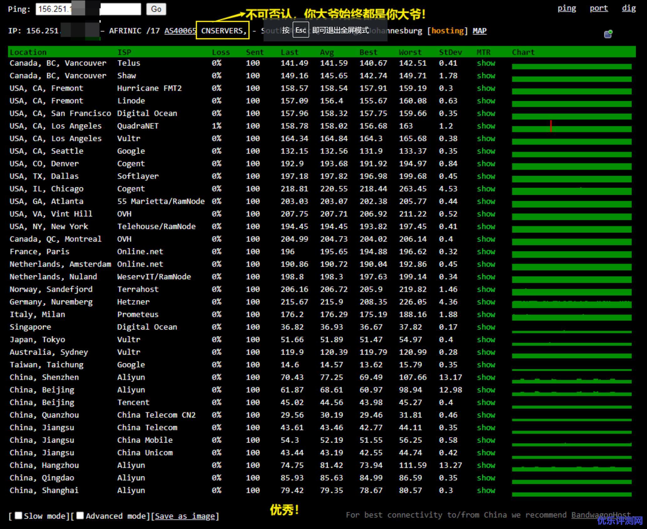Screen dimensions: 647x529
Task: Switch to the port tool tab
Action: pyautogui.click(x=598, y=8)
